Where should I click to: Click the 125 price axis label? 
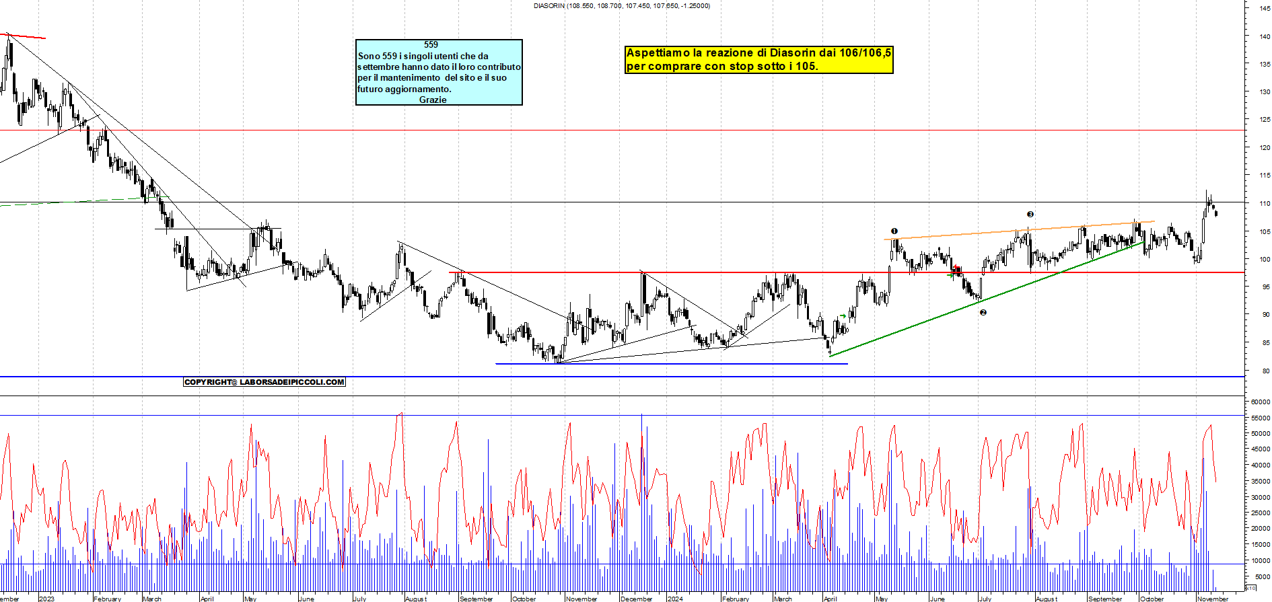point(1265,120)
